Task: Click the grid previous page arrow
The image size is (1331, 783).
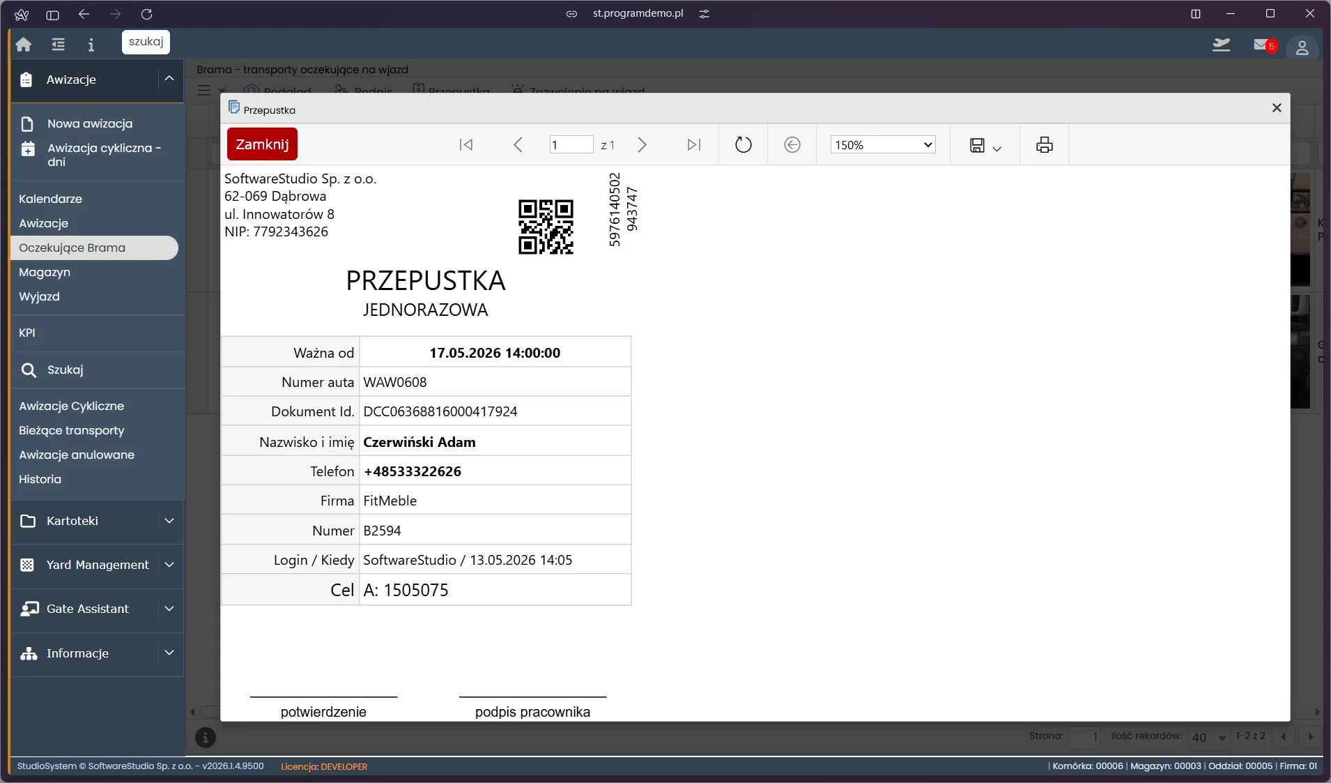Action: pyautogui.click(x=1283, y=737)
